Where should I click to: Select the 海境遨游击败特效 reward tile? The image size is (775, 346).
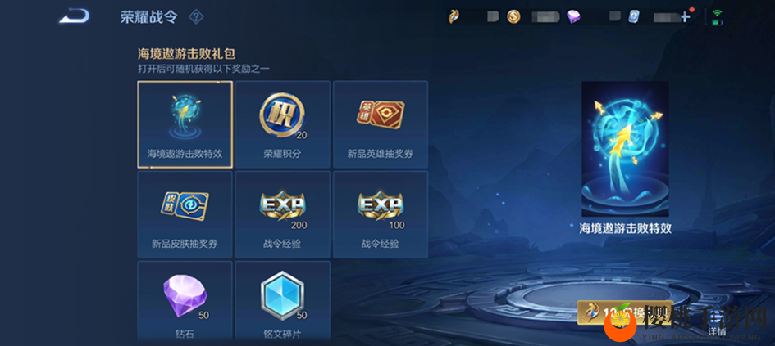pyautogui.click(x=185, y=124)
